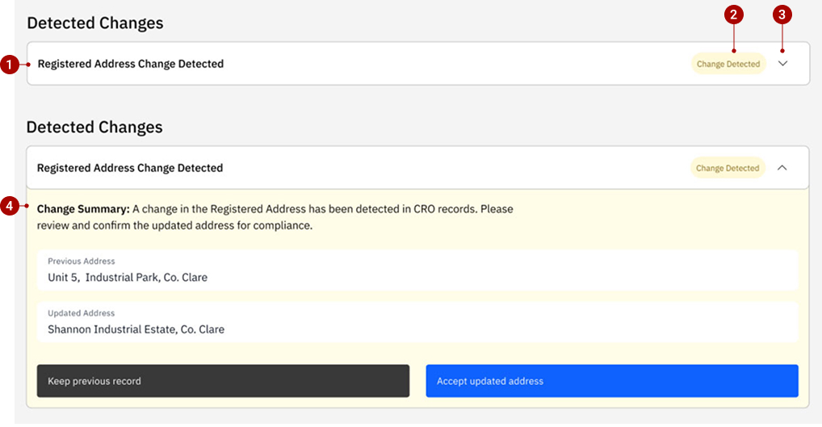Click Change Detected badge on expanded card
The height and width of the screenshot is (427, 822).
click(x=727, y=168)
